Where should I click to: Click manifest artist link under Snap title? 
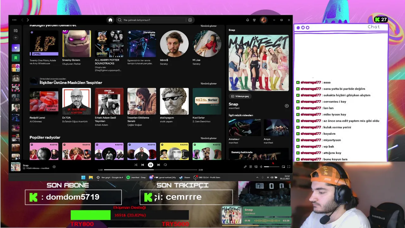(234, 108)
